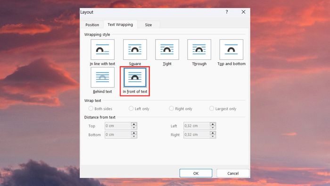Viewport: 330px width, 186px height.
Task: Select the Left only radio button
Action: pyautogui.click(x=131, y=109)
